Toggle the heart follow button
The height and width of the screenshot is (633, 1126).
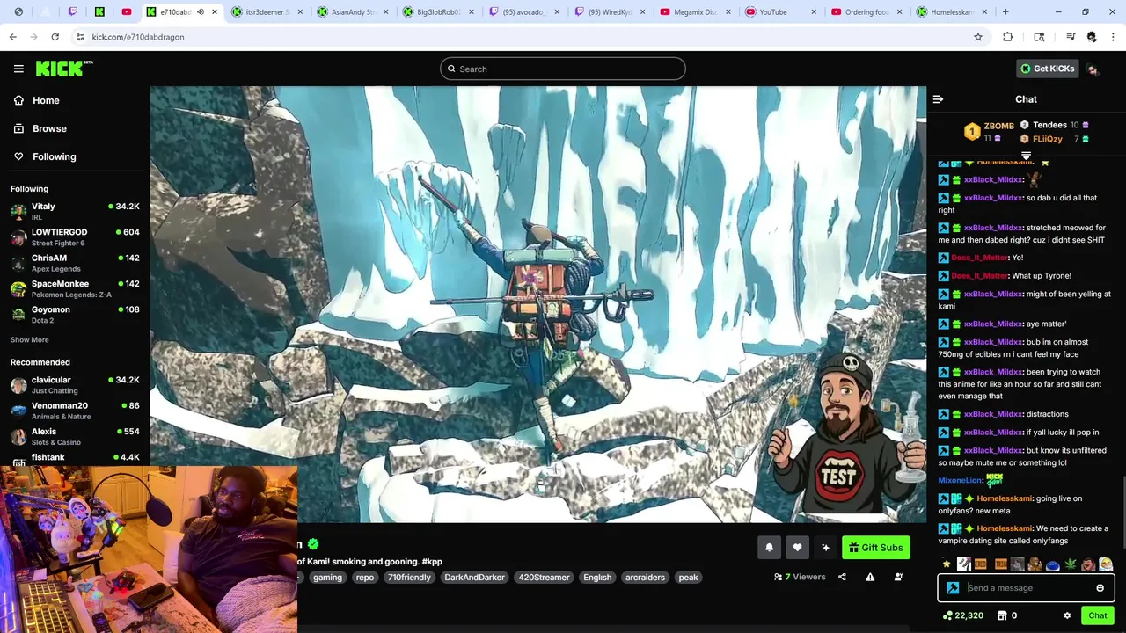coord(797,548)
